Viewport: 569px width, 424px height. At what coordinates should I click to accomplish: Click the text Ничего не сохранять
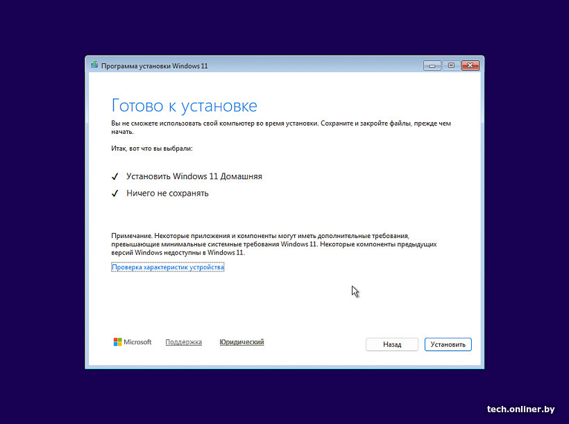pos(167,194)
